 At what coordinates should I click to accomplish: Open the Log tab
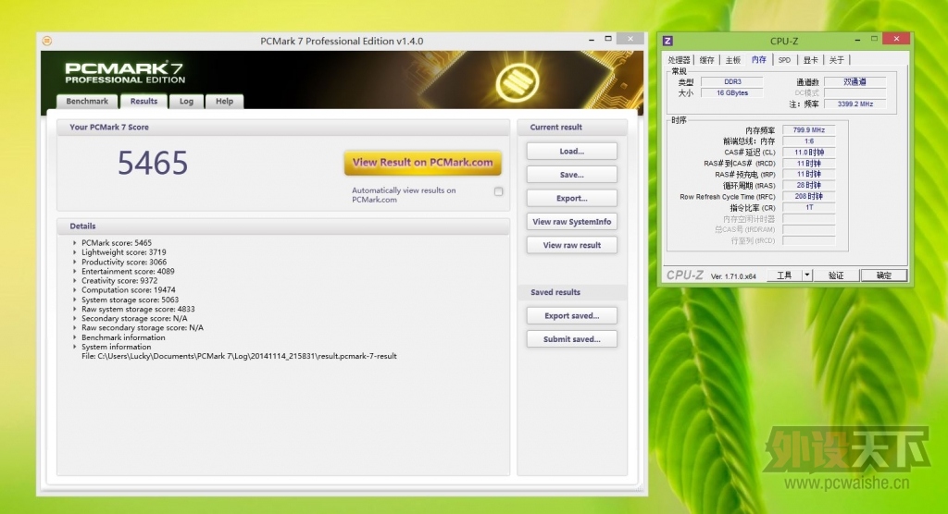[186, 102]
